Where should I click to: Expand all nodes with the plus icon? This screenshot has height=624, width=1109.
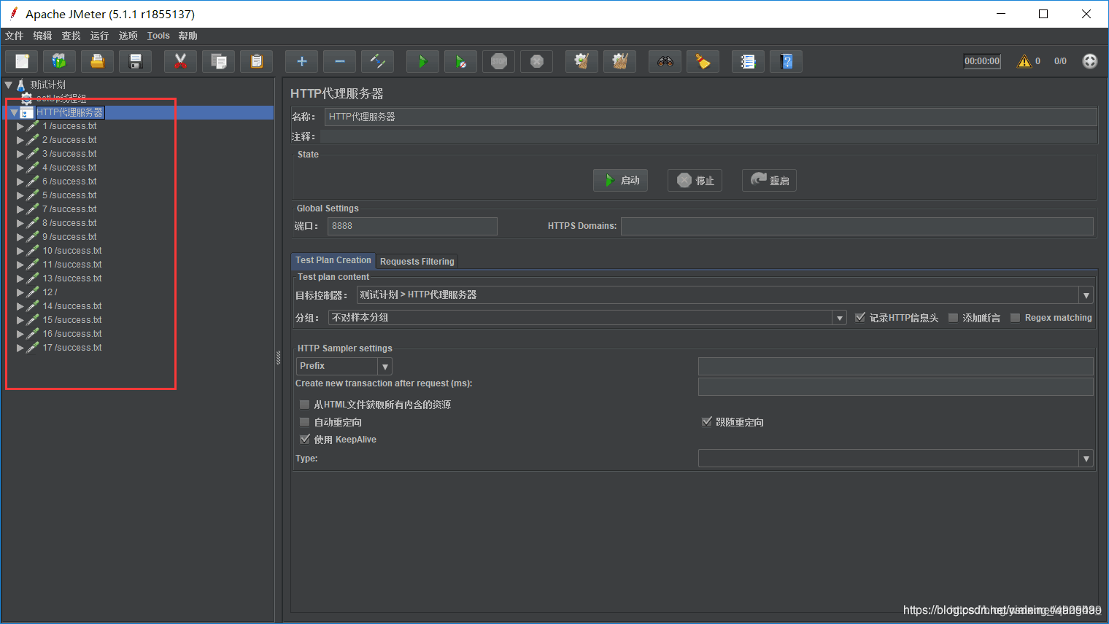point(301,62)
